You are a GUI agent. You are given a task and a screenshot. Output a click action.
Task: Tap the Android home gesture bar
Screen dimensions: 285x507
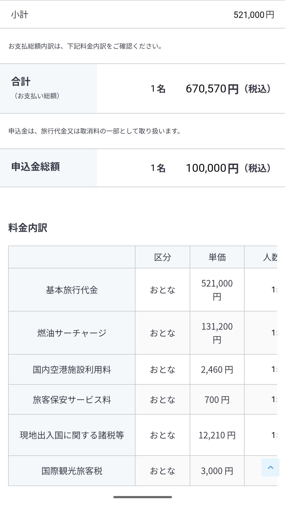click(143, 497)
